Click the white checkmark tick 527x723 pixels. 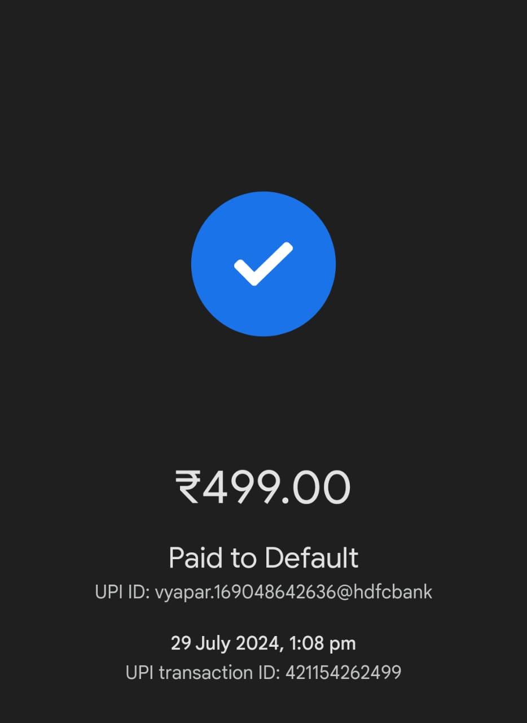pos(263,264)
